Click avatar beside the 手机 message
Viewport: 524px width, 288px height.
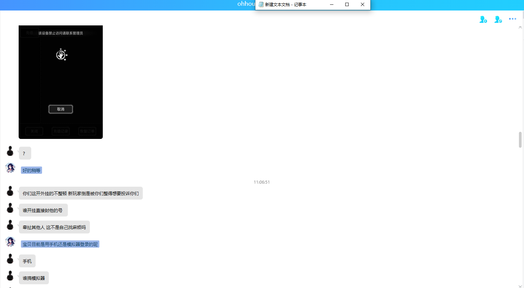pos(10,259)
